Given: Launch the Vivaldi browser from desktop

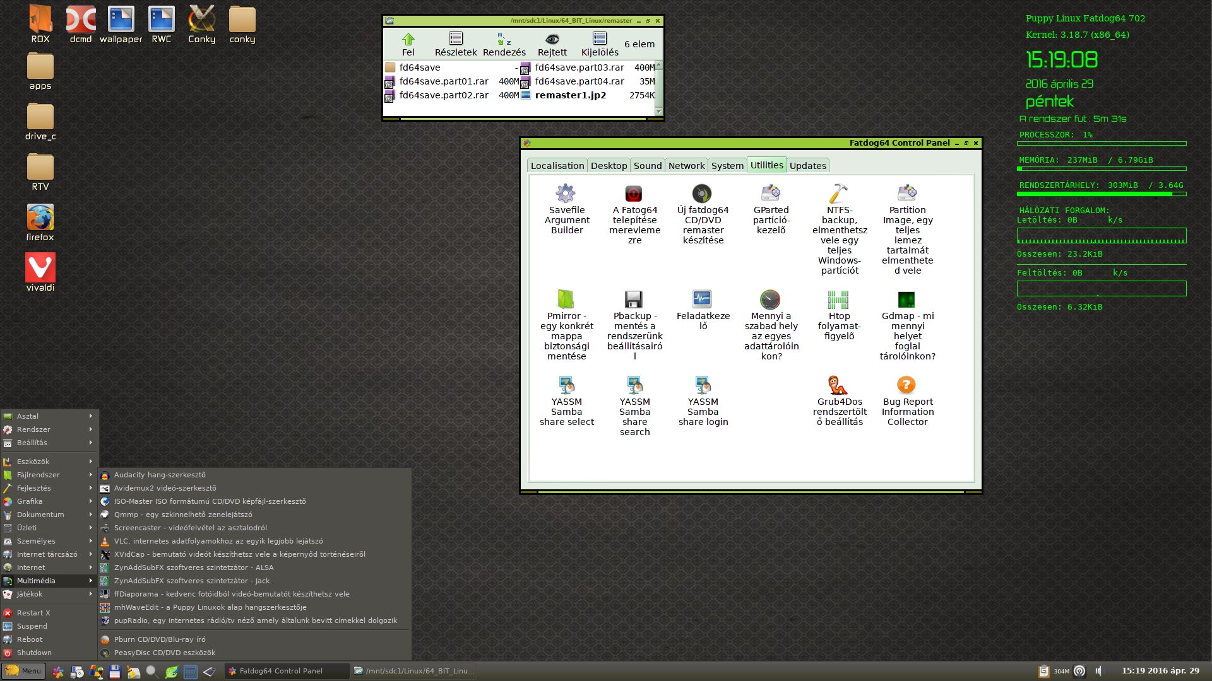Looking at the screenshot, I should point(40,272).
